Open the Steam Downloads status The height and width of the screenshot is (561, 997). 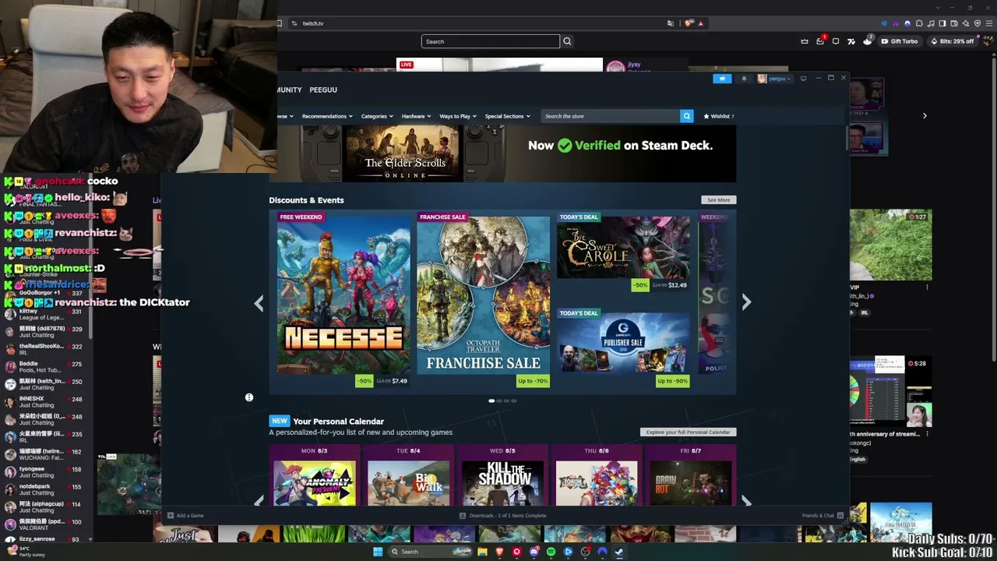502,515
